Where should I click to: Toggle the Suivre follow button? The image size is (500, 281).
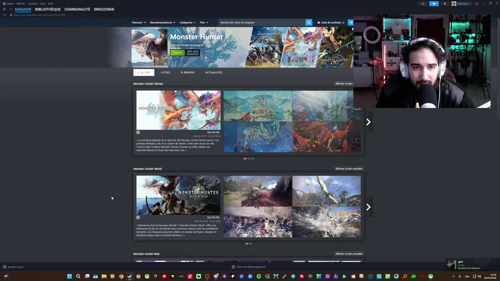click(x=177, y=52)
